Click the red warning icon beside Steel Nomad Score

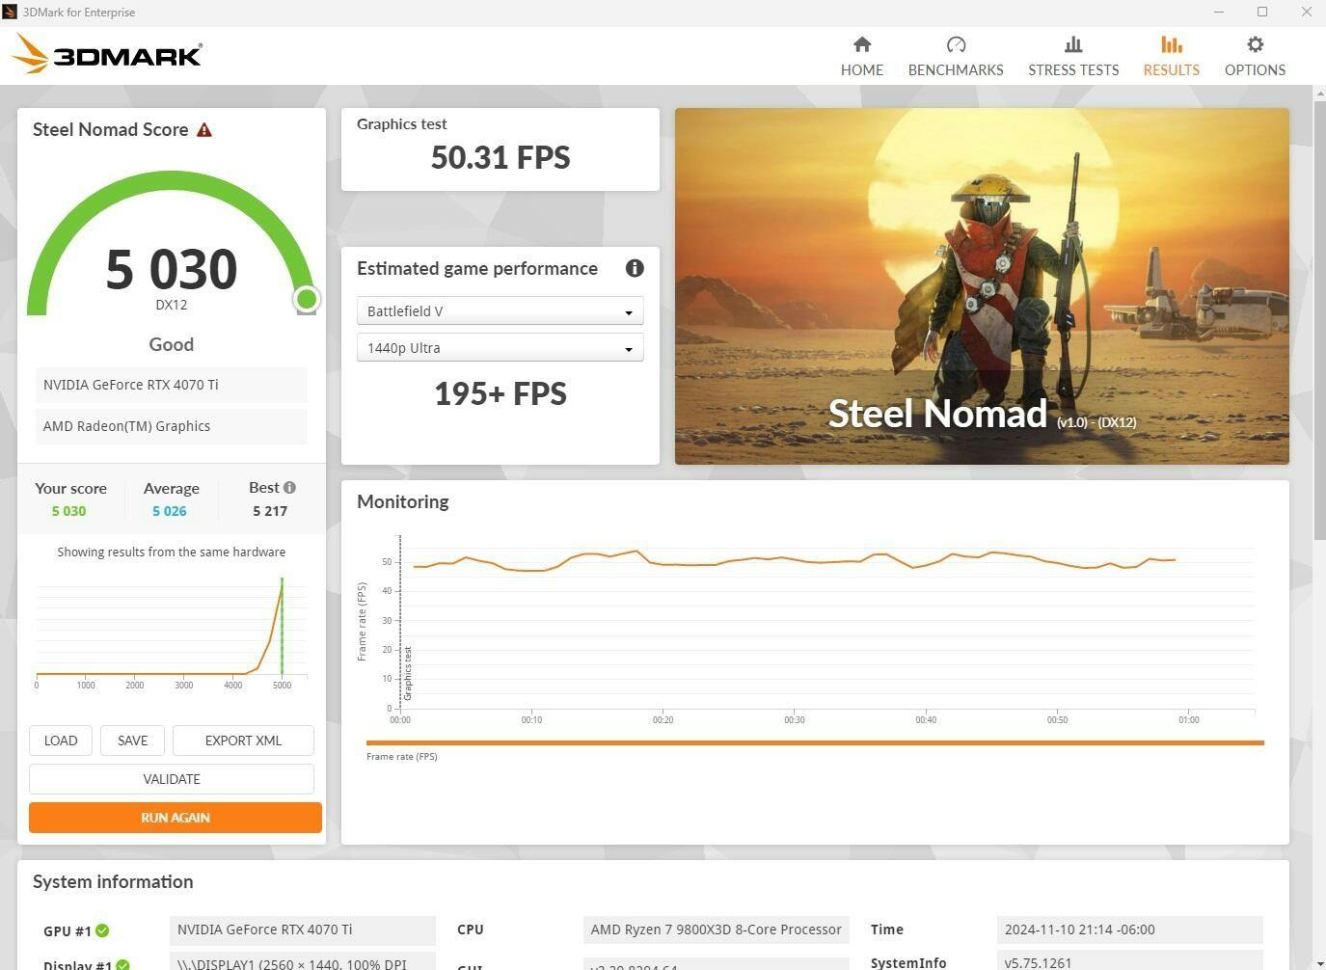click(204, 129)
